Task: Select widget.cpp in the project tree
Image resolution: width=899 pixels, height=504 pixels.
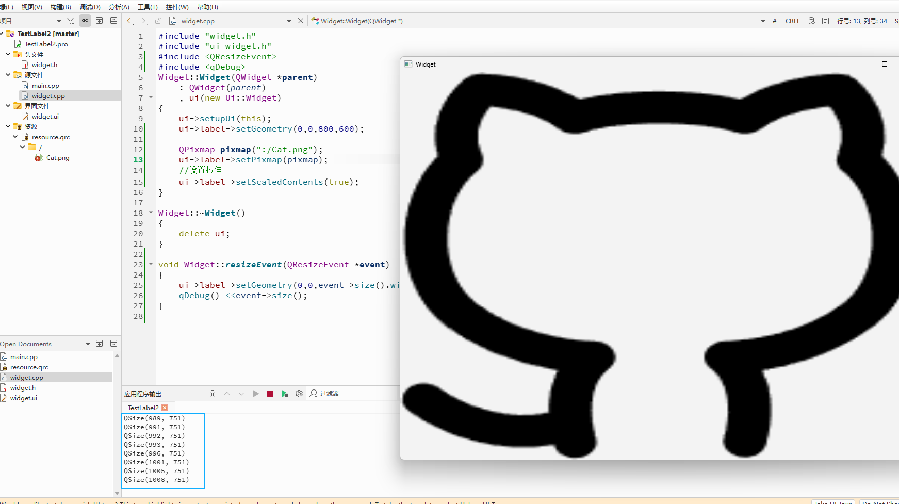Action: [48, 96]
